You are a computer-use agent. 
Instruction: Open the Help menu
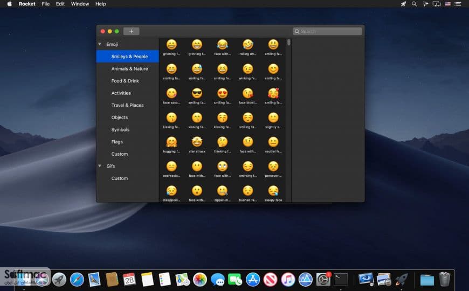pos(100,4)
